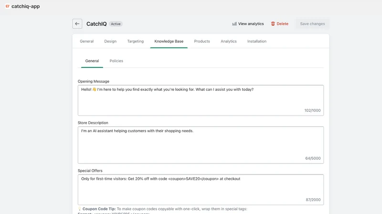382x214 pixels.
Task: Open the Targeting tab
Action: pyautogui.click(x=136, y=41)
